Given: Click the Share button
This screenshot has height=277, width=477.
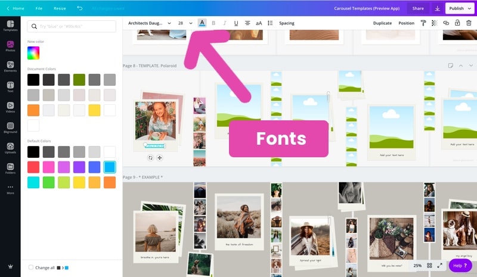Looking at the screenshot, I should click(x=418, y=8).
